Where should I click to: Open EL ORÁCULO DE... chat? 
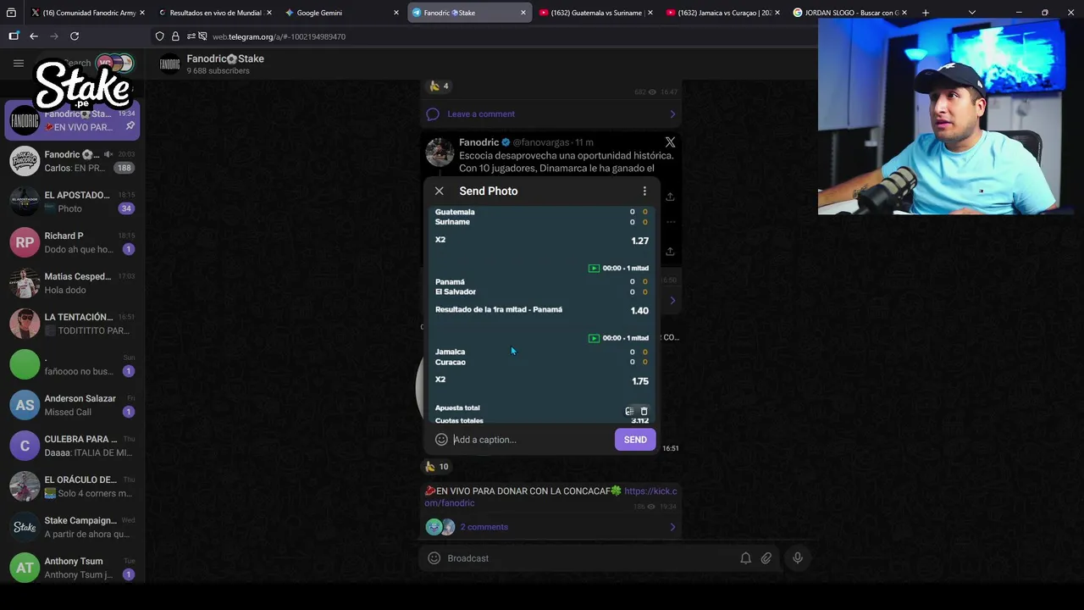click(x=72, y=486)
